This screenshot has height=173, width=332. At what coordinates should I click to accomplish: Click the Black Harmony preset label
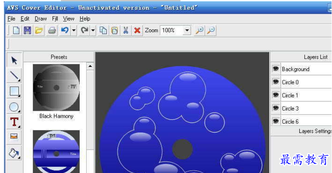[x=56, y=116]
